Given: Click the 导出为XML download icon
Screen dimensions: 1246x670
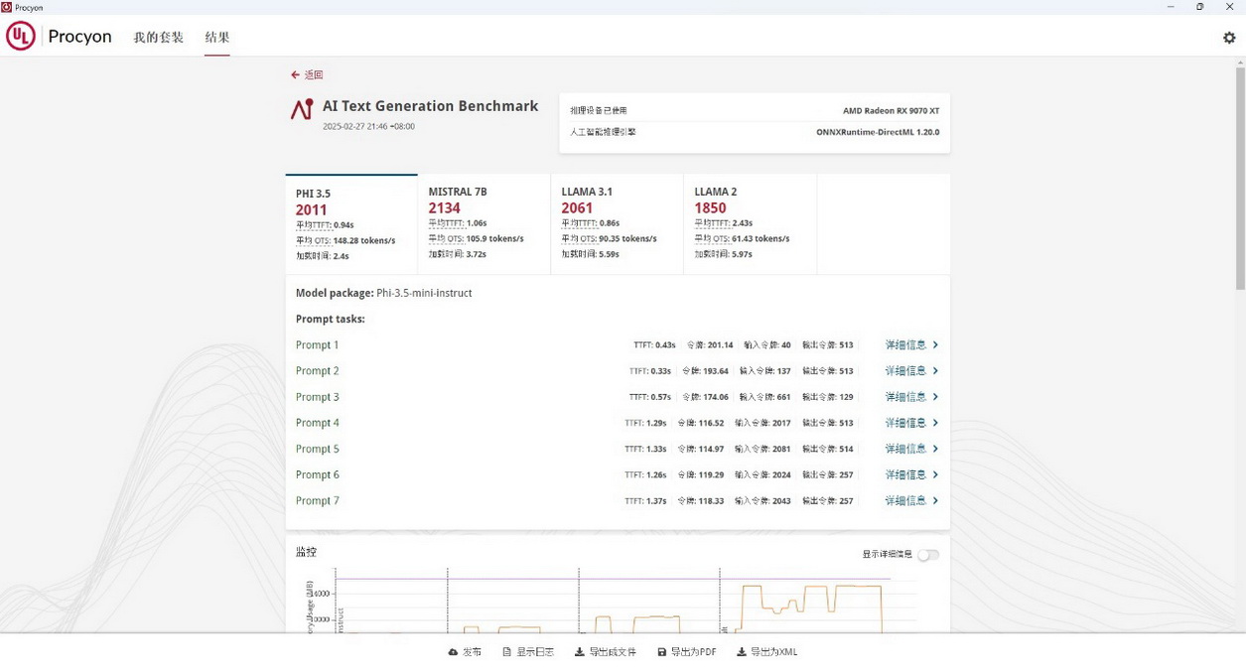Looking at the screenshot, I should click(x=741, y=652).
